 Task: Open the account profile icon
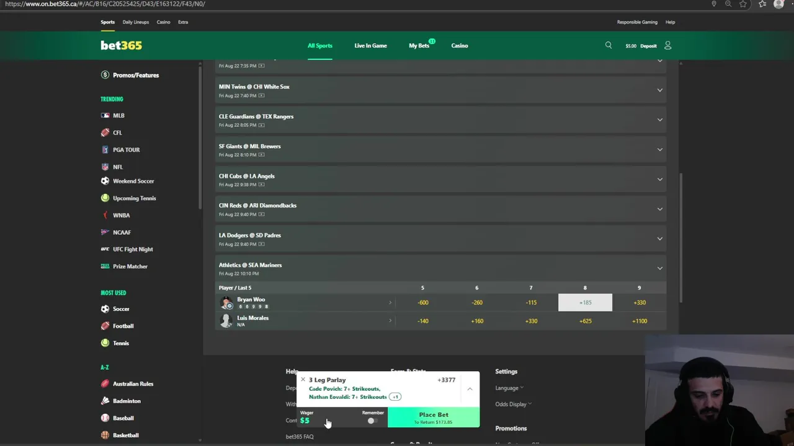coord(667,45)
